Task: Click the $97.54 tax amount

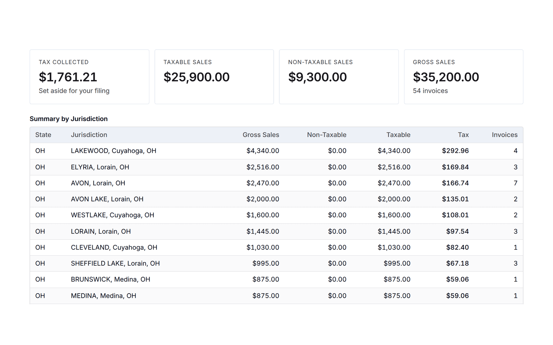Action: click(457, 231)
